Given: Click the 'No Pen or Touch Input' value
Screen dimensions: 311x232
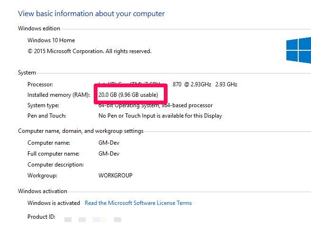Looking at the screenshot, I should [x=160, y=116].
